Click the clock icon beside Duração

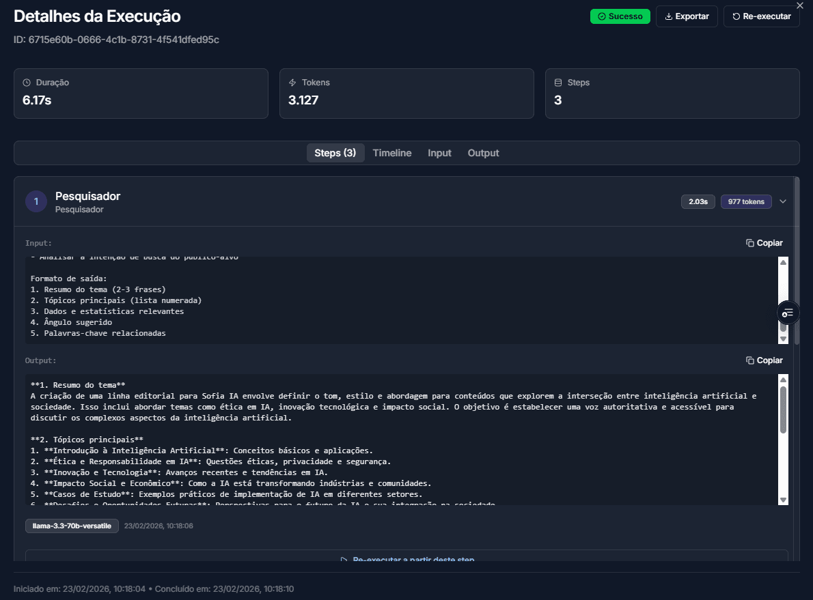[27, 83]
